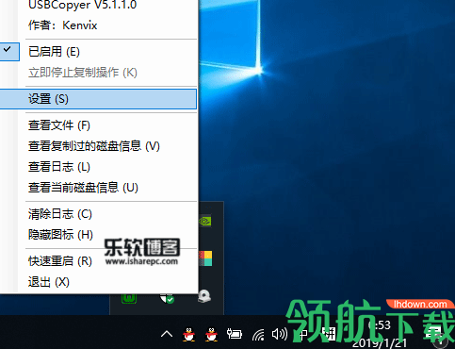Collapse hidden tray icons with the chevron

pyautogui.click(x=167, y=334)
